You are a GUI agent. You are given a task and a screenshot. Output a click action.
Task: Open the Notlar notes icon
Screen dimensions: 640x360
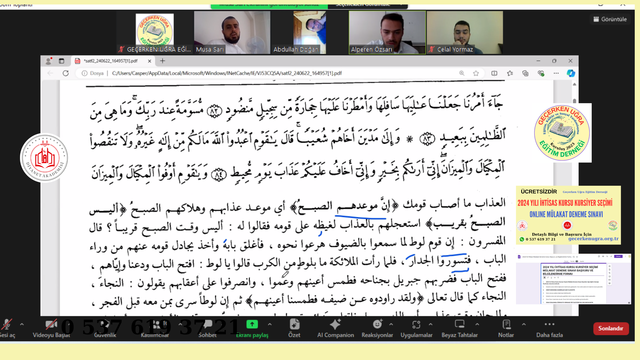[506, 324]
